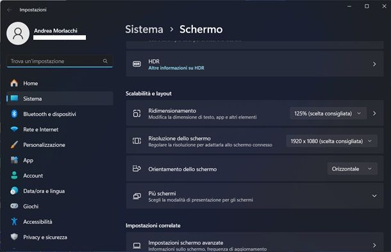Screen dimensions: 391x252
Task: Open the Ridimensionamento 125% dropdown
Action: [x=328, y=113]
